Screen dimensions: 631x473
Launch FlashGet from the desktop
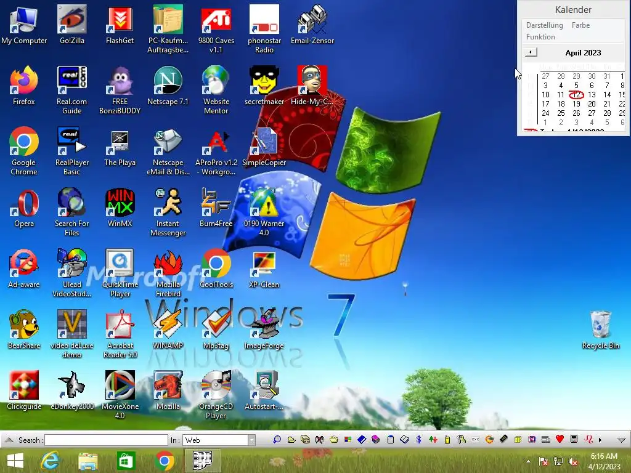coord(120,25)
